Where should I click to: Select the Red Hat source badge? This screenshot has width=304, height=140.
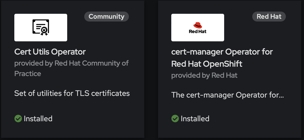point(269,17)
